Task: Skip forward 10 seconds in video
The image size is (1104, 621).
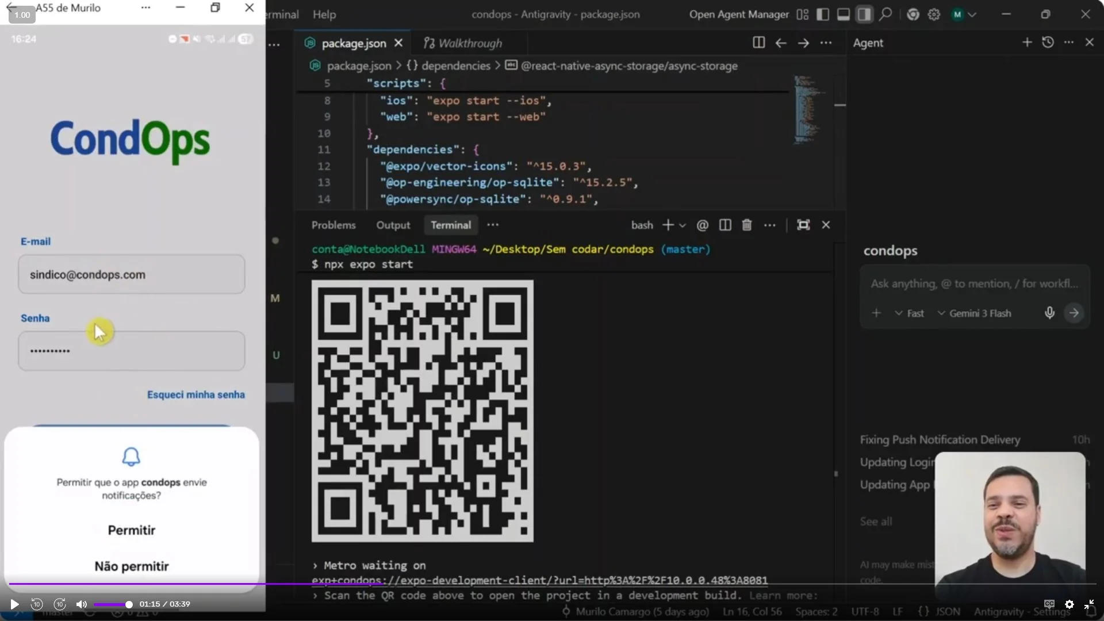Action: coord(60,604)
